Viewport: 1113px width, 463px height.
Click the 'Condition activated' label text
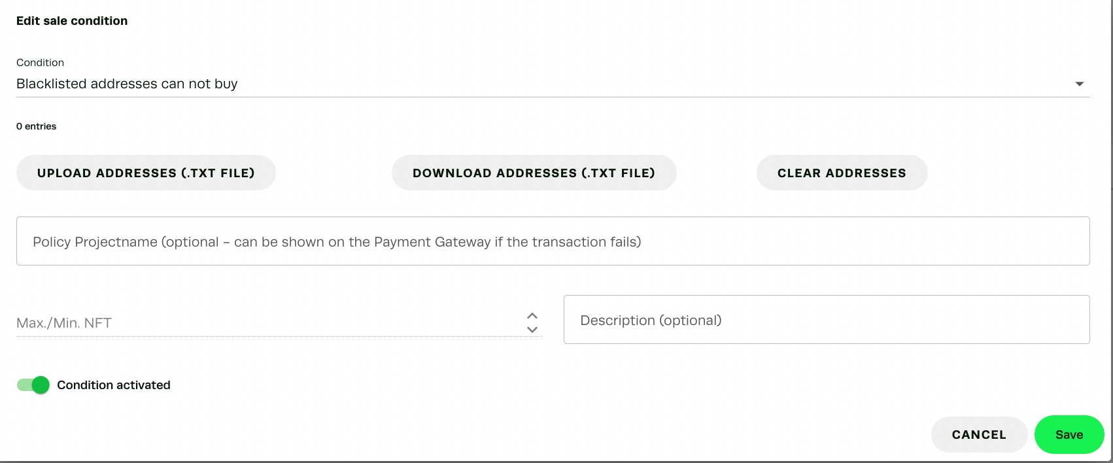(114, 385)
